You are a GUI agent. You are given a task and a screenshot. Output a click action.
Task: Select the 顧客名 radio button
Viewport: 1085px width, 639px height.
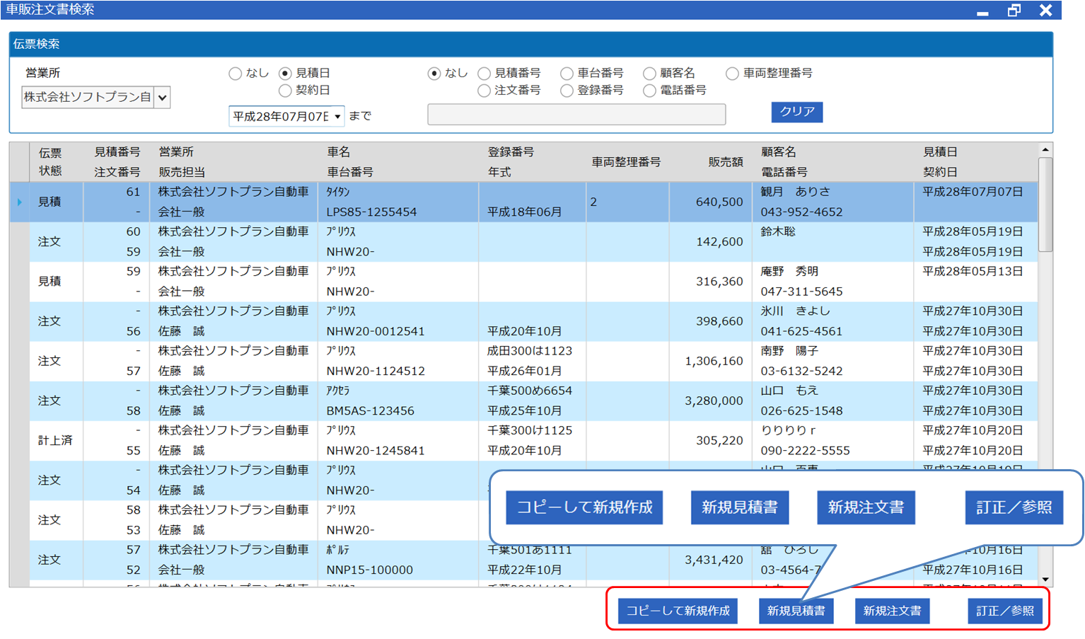[x=649, y=74]
